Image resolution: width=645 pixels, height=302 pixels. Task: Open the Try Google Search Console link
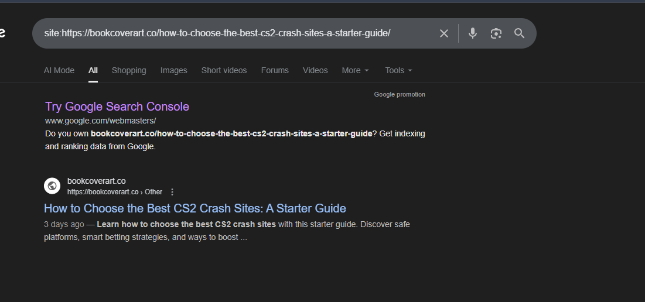click(117, 107)
